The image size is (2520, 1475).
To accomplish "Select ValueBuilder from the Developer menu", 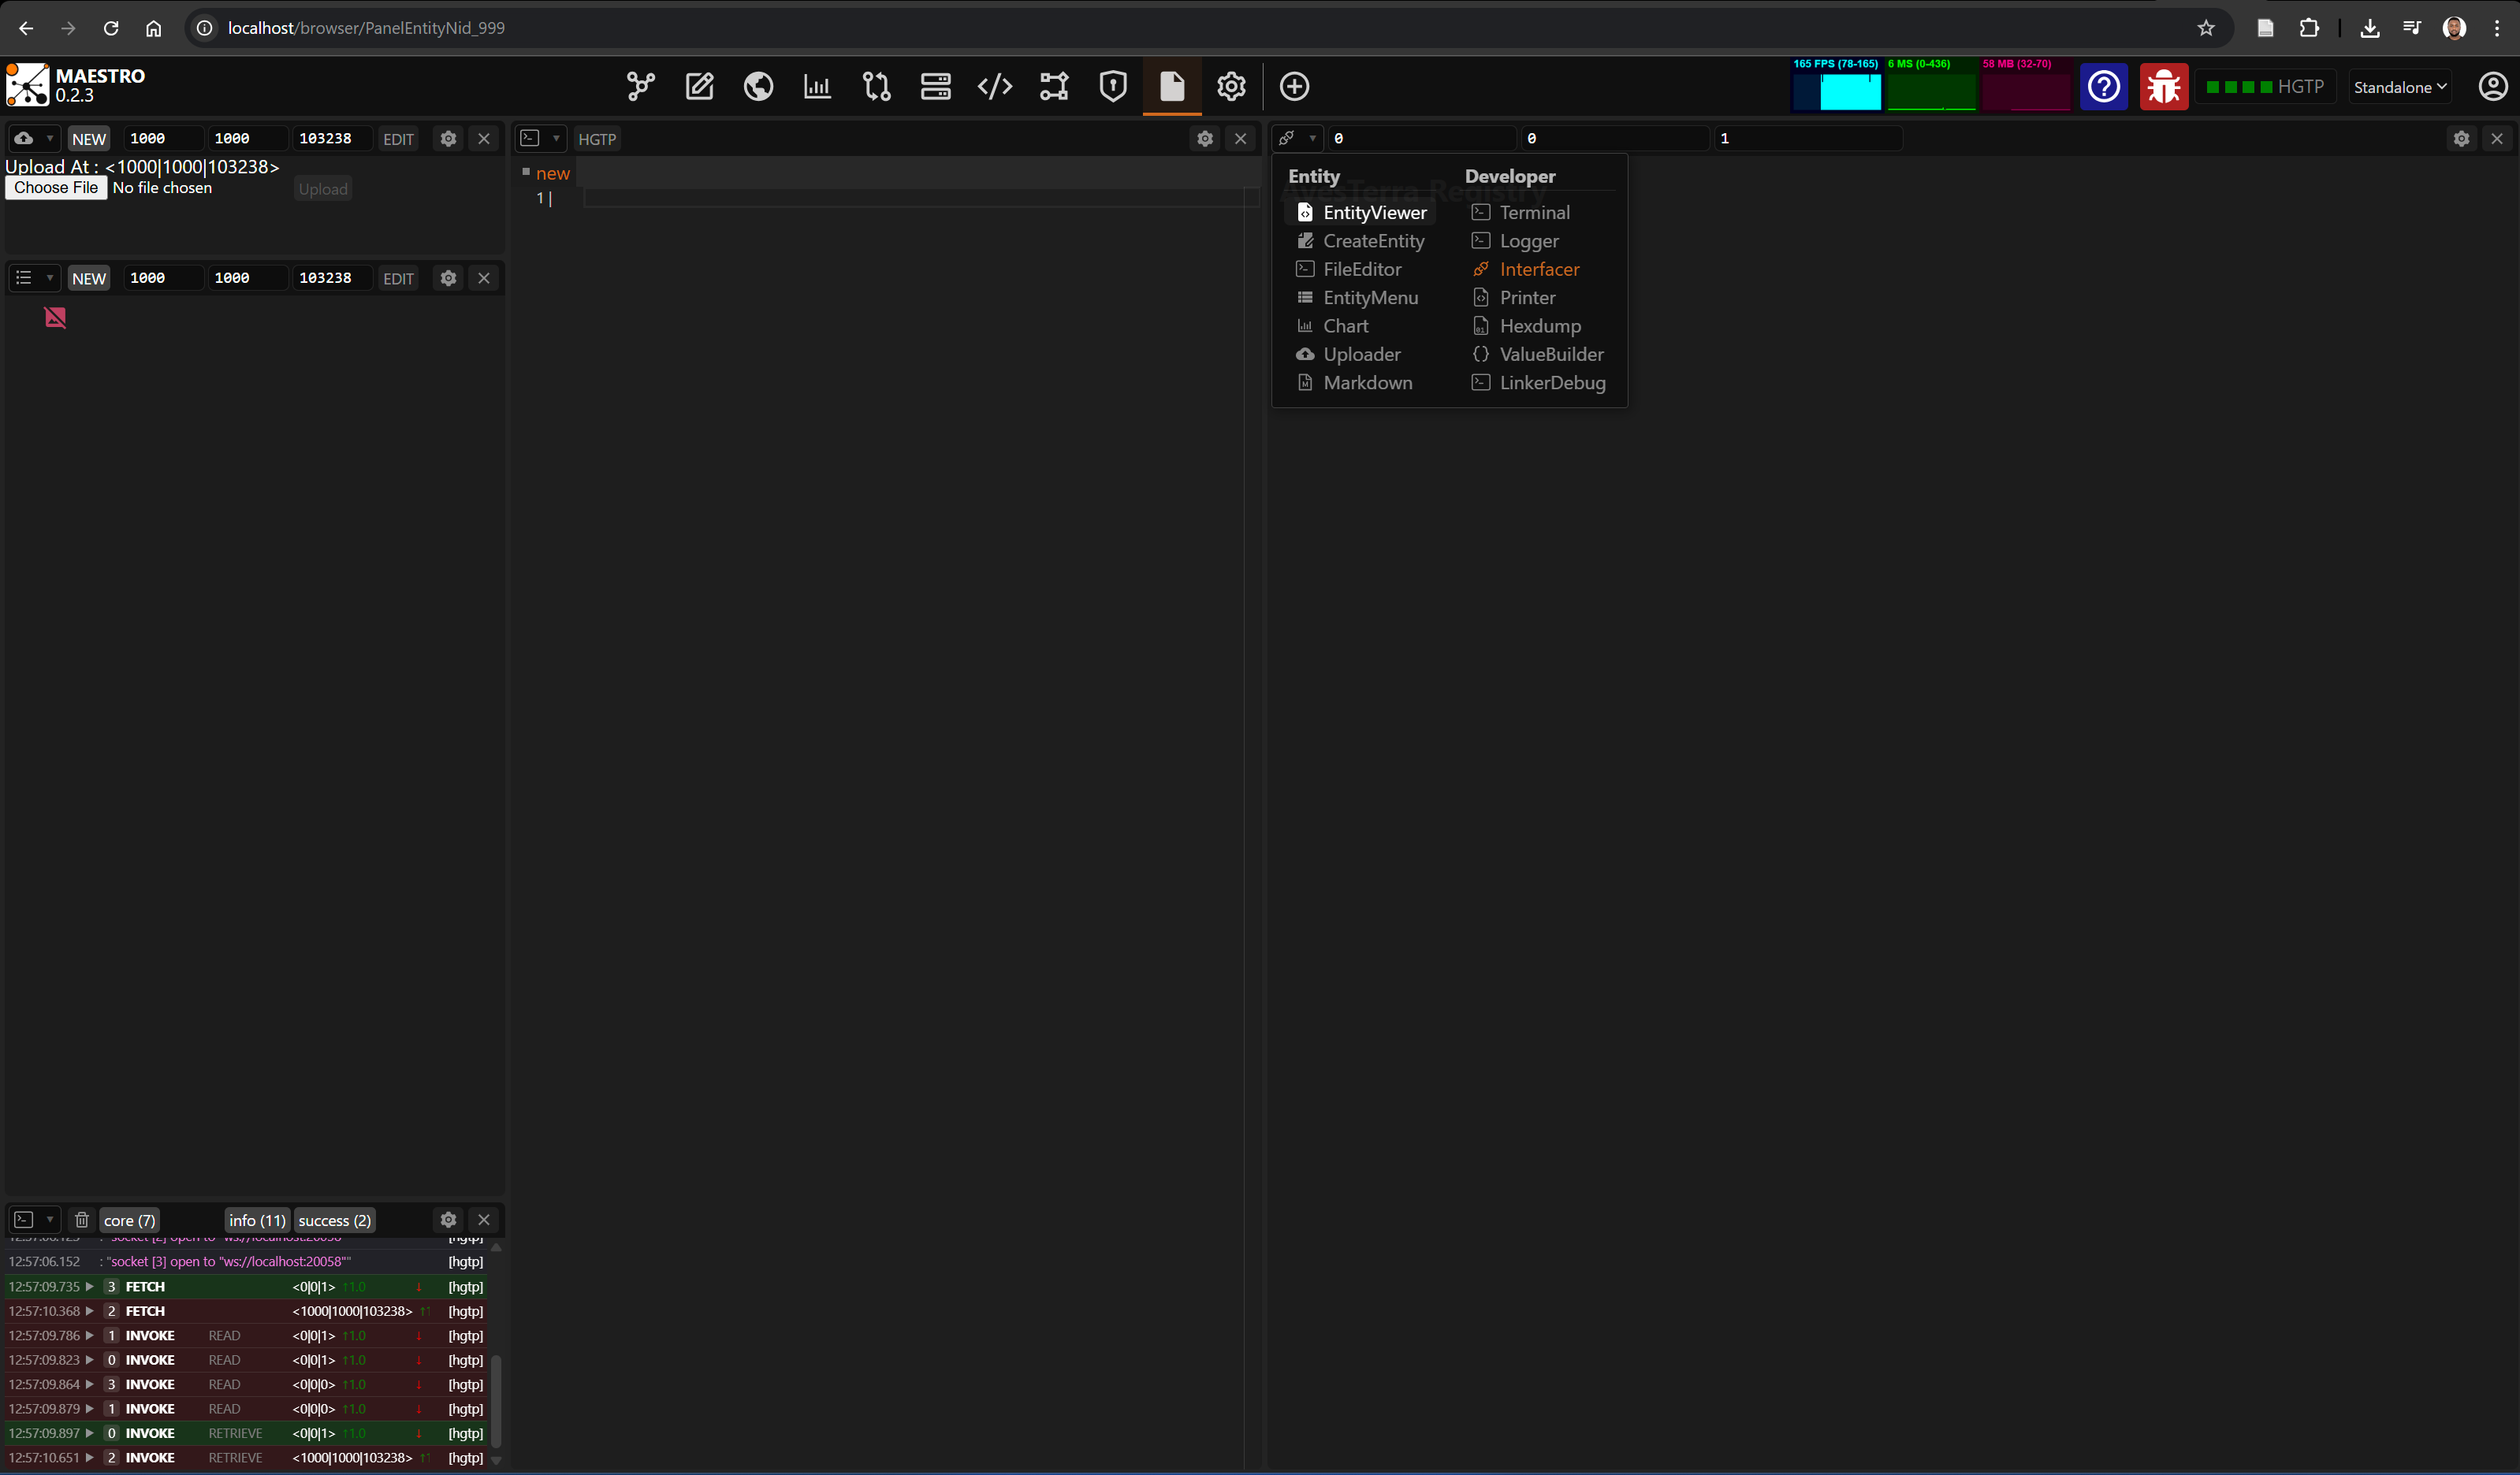I will click(1538, 354).
